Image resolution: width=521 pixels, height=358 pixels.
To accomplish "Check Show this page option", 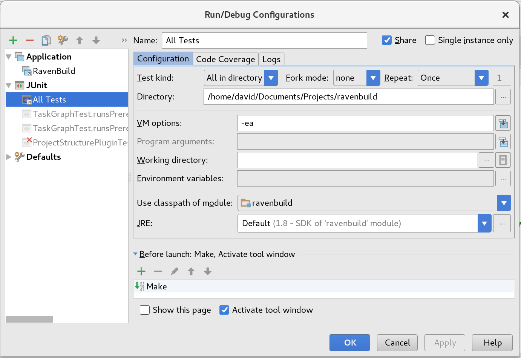I will 145,310.
